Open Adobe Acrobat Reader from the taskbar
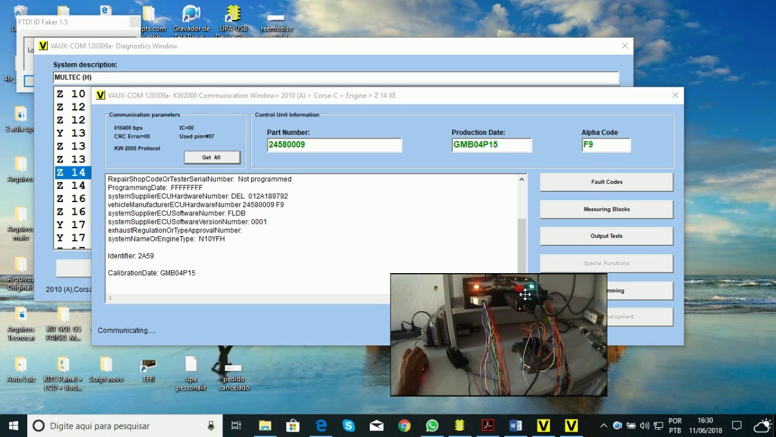 (x=487, y=425)
